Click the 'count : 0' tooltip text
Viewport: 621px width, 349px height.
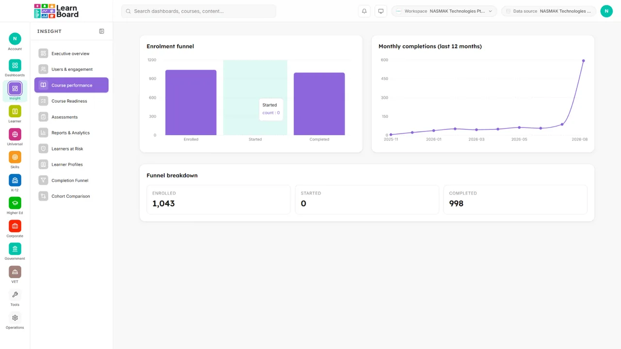pos(271,113)
